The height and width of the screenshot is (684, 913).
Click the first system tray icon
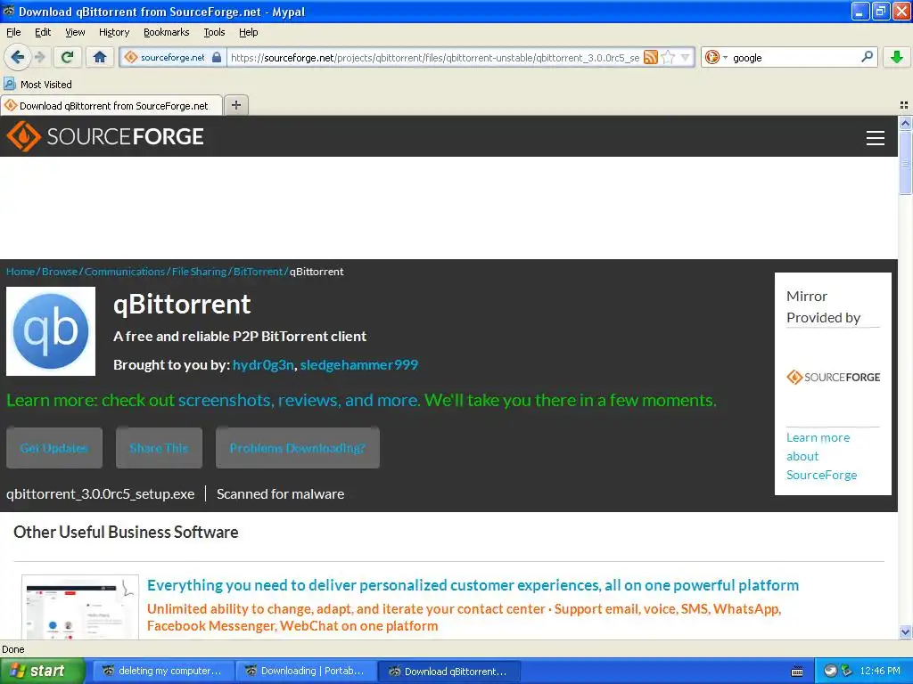point(831,671)
